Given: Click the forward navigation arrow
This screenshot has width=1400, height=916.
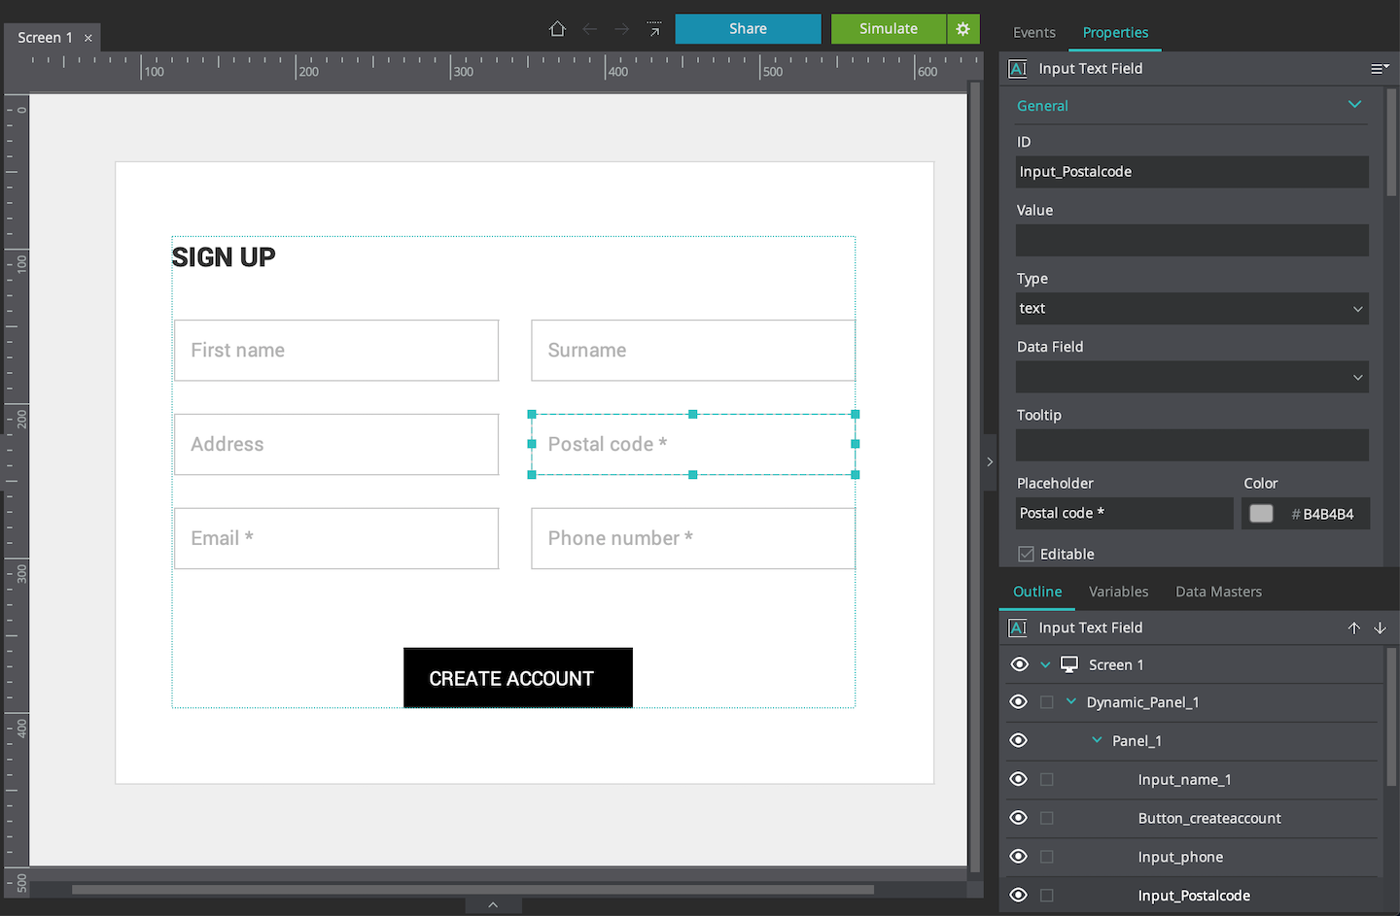Looking at the screenshot, I should (621, 29).
